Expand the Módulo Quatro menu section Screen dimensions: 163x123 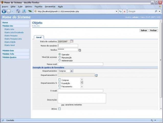click(x=16, y=57)
